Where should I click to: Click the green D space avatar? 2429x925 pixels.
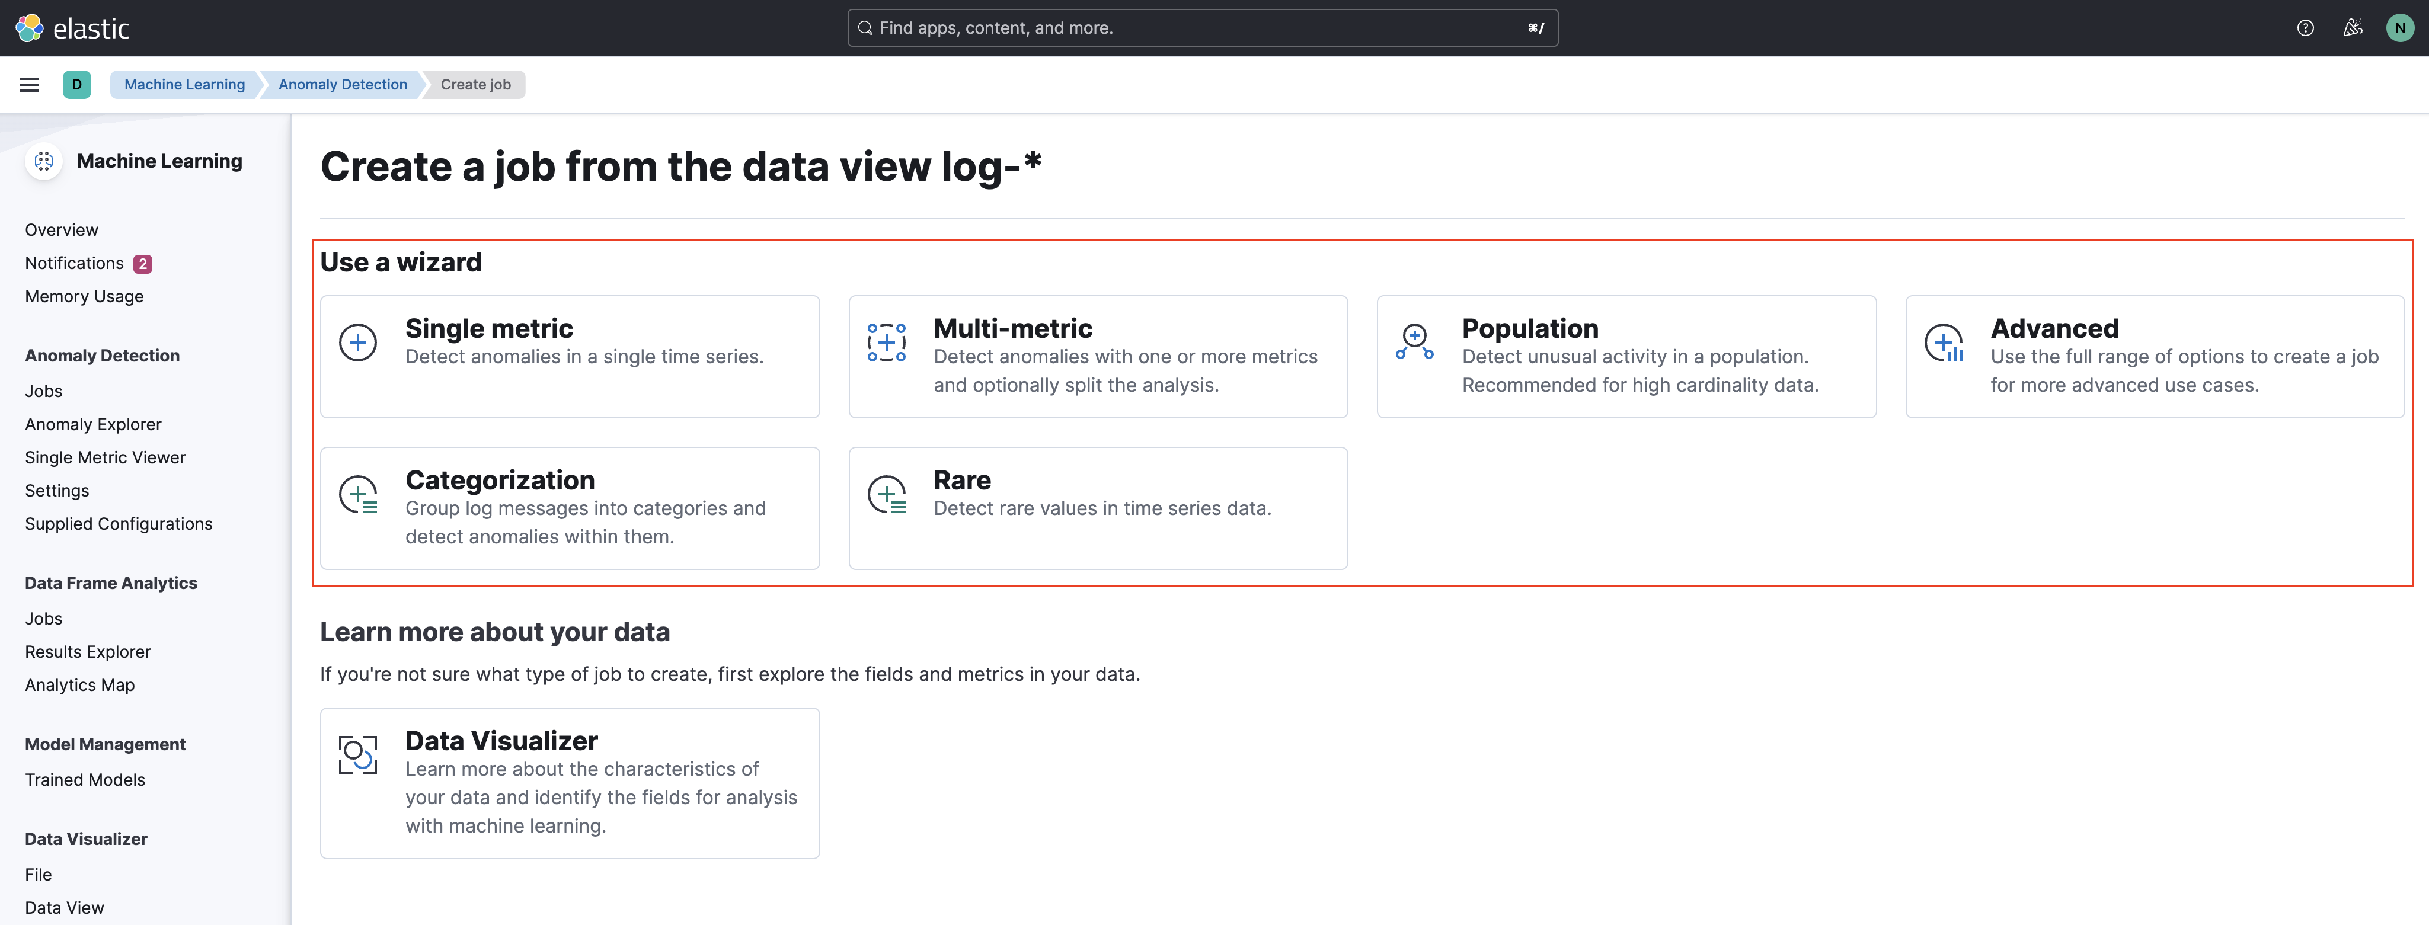coord(77,84)
